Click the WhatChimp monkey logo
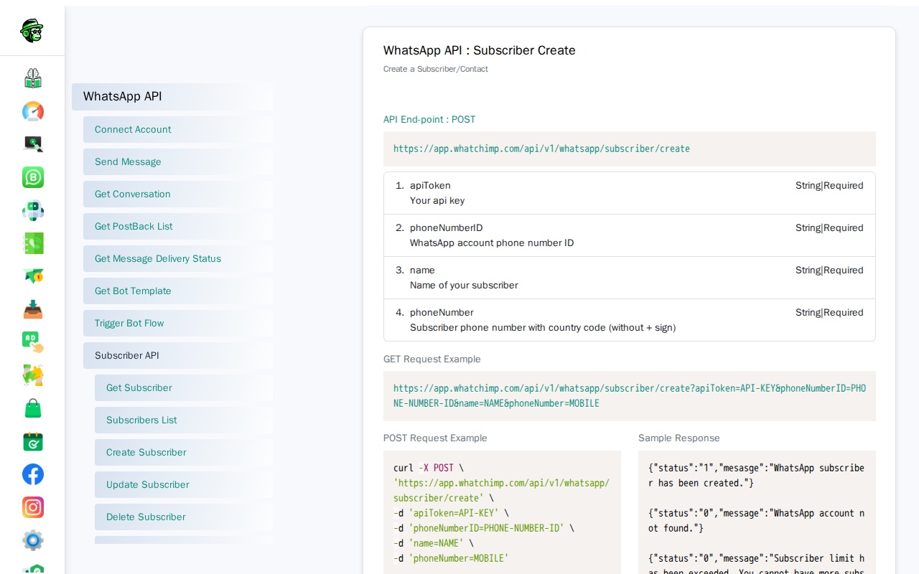 32,30
